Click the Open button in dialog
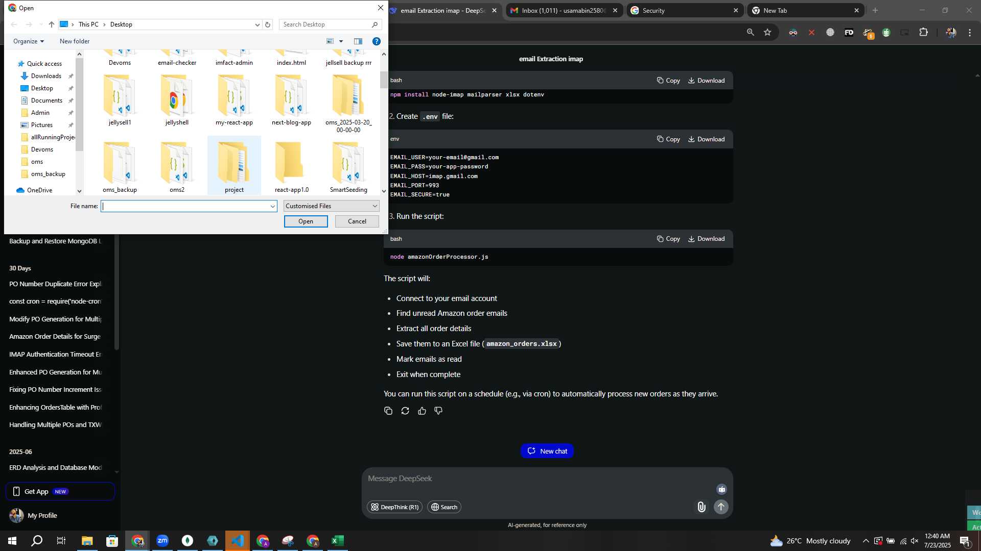Viewport: 981px width, 551px height. [x=306, y=221]
